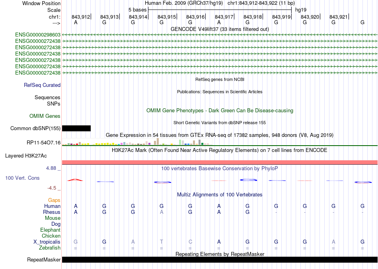Viewport: 378px width, 269px height.
Task: Click the X_tropicalis T base
Action: 161,242
